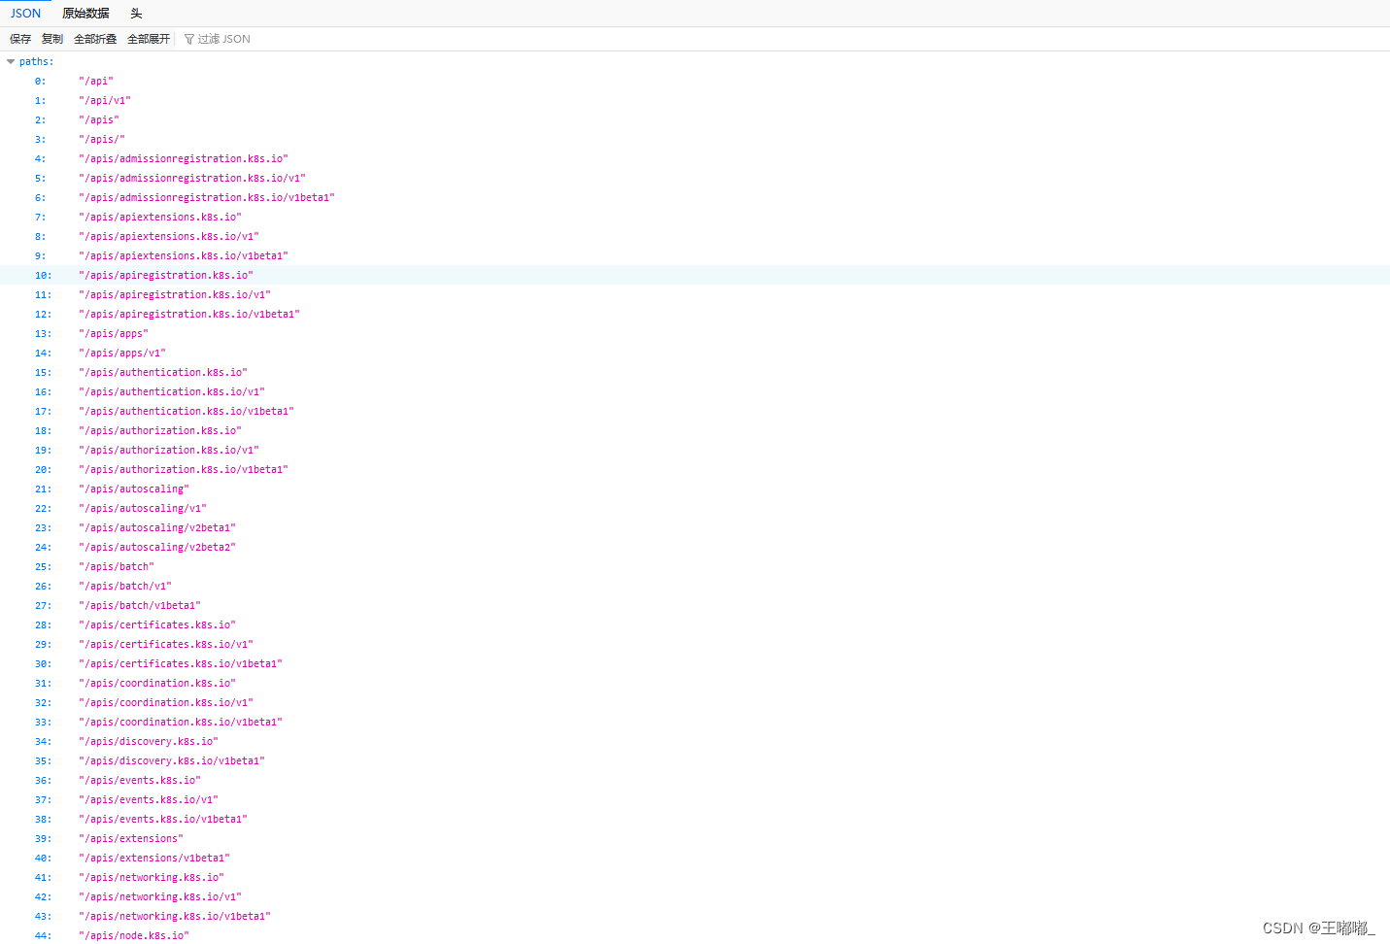The image size is (1390, 944).
Task: Select "/apis/admissionregistration.k8s.io/v1beta1" value
Action: pos(207,197)
